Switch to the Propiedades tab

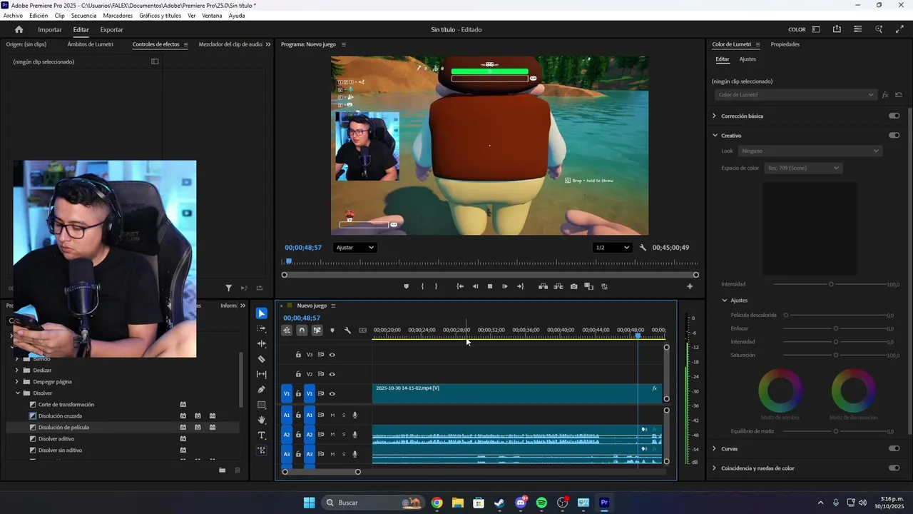pyautogui.click(x=785, y=44)
